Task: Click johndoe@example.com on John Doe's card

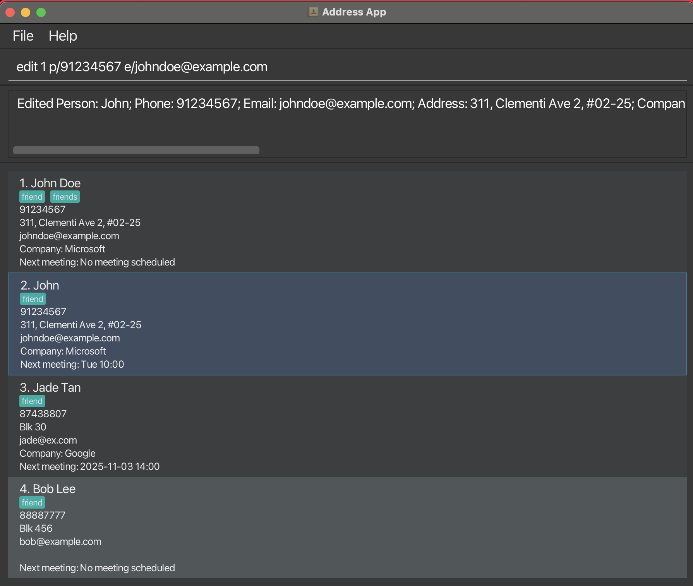Action: pos(69,236)
